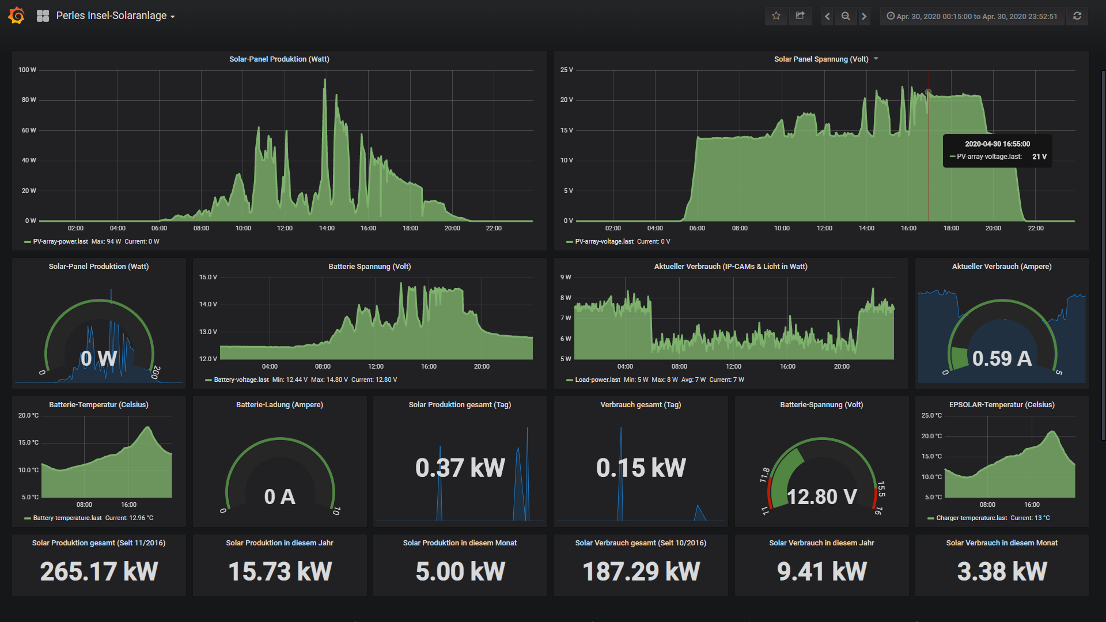Viewport: 1106px width, 622px height.
Task: Toggle PV-array-power.last legend series
Action: (60, 242)
